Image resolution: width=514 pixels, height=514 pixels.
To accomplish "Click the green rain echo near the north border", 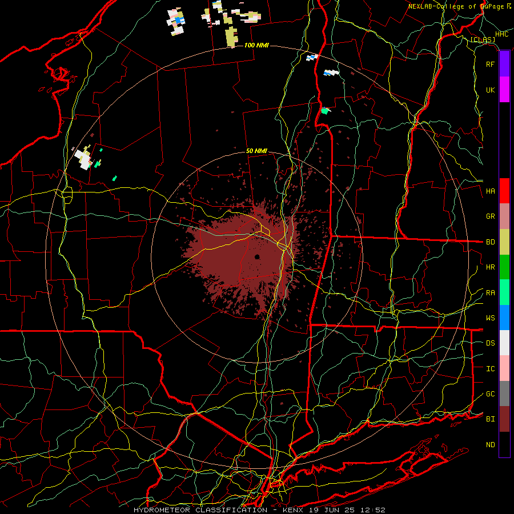I will 324,111.
